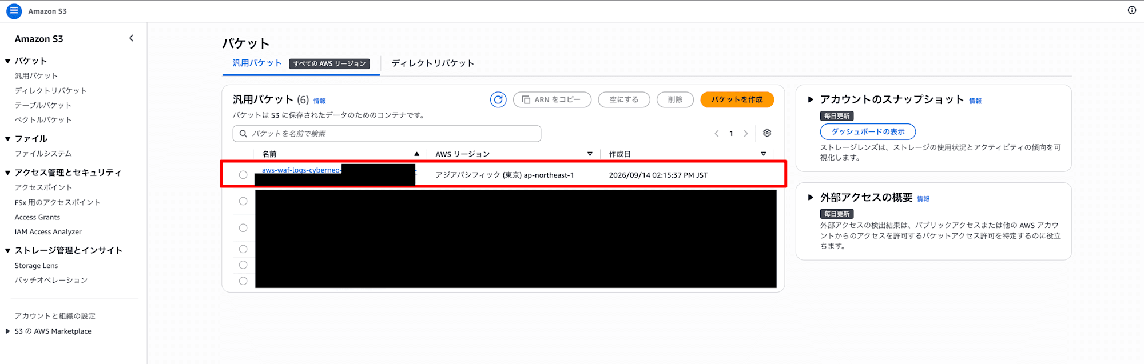Open ベクトルバケット in the sidebar
This screenshot has width=1144, height=364.
43,119
